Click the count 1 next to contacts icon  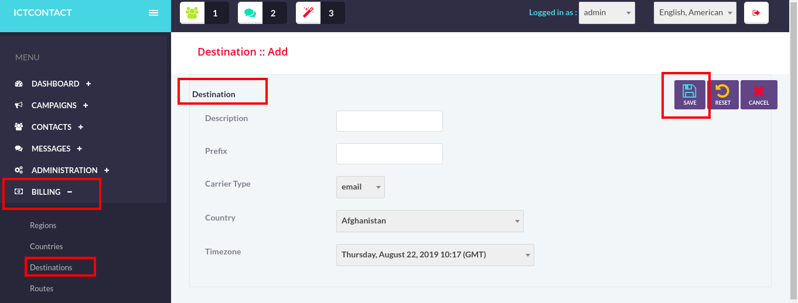[216, 13]
